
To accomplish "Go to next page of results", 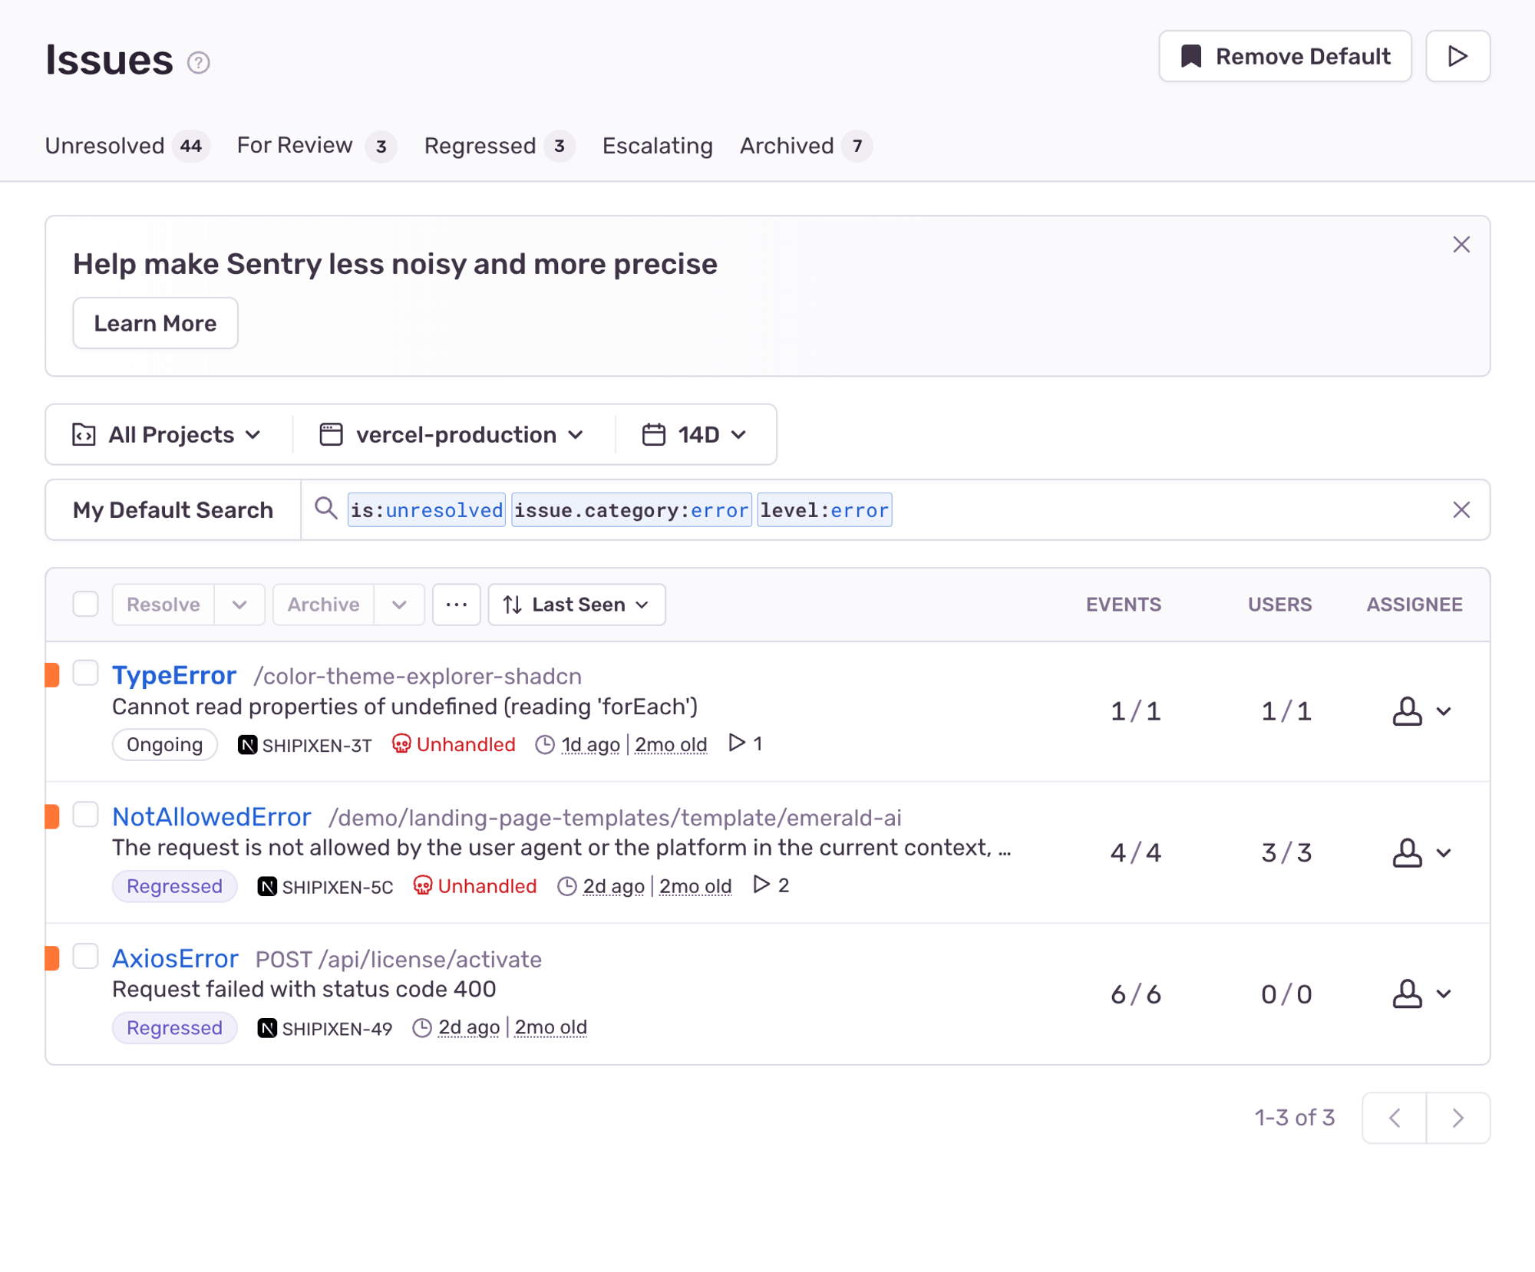I will click(1457, 1118).
